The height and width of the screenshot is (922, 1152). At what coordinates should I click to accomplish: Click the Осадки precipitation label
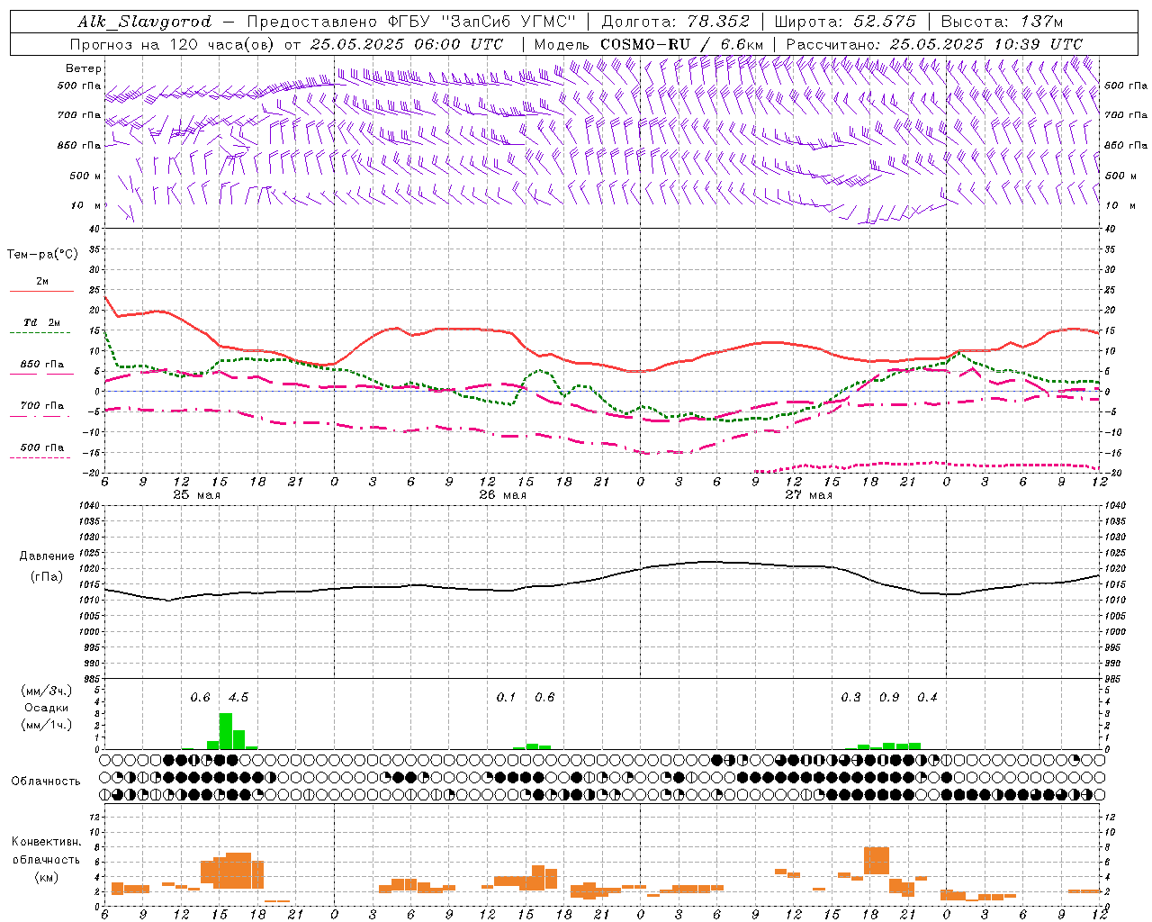45,708
